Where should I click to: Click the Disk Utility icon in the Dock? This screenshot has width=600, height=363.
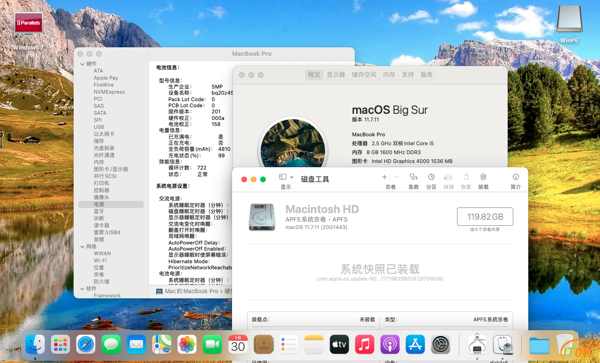coord(503,345)
